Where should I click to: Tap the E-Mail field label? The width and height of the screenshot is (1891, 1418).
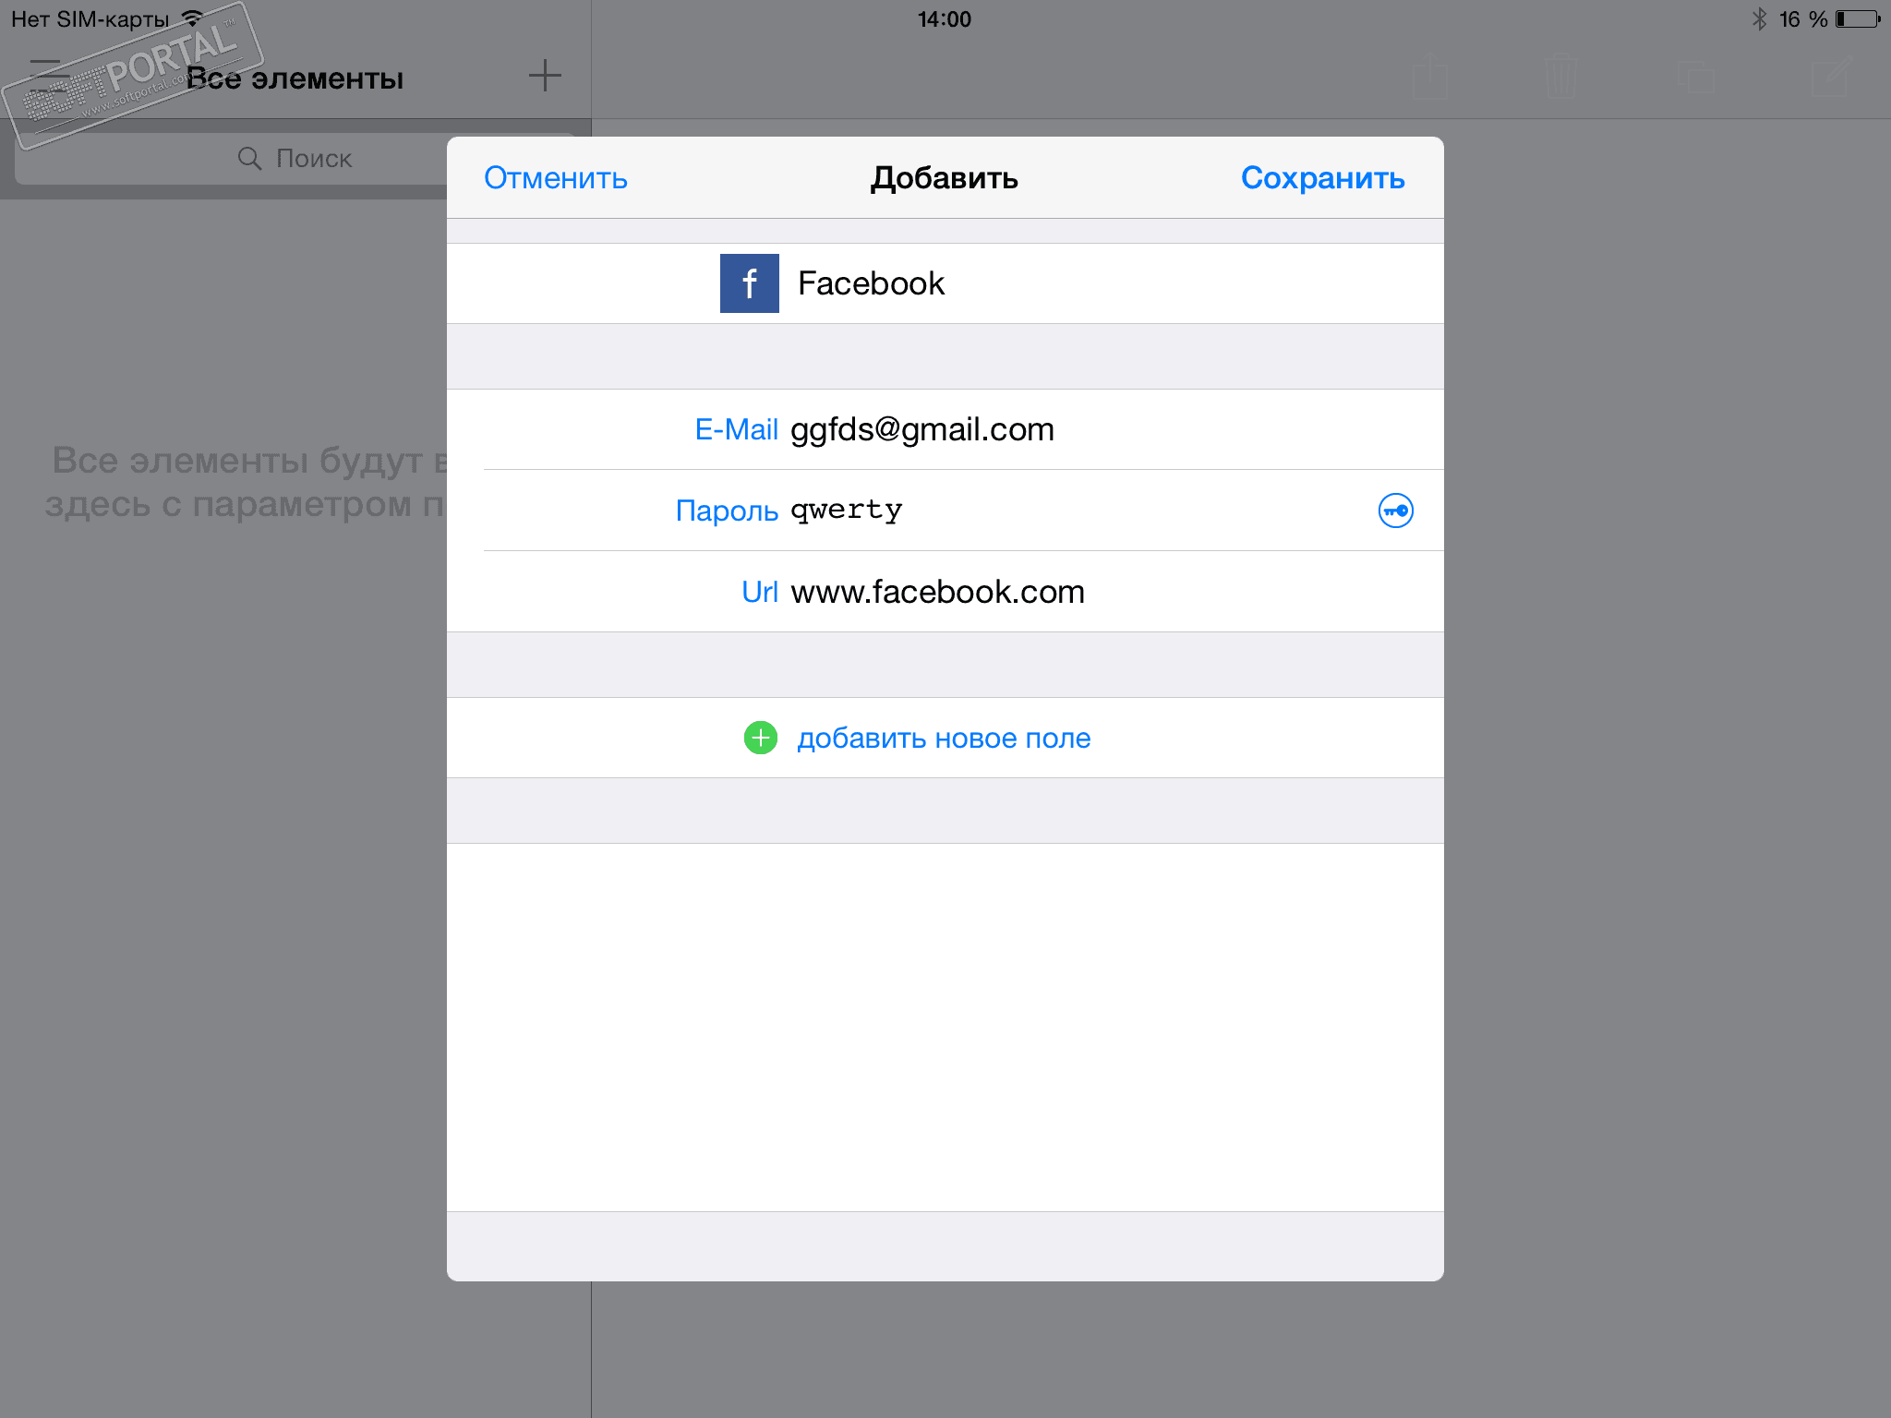click(x=736, y=429)
